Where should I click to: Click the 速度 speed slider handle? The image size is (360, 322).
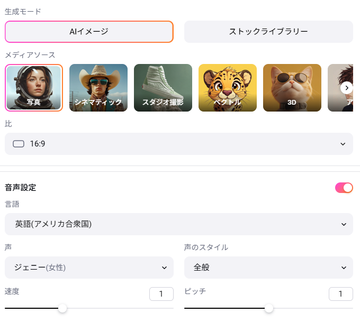pyautogui.click(x=62, y=308)
